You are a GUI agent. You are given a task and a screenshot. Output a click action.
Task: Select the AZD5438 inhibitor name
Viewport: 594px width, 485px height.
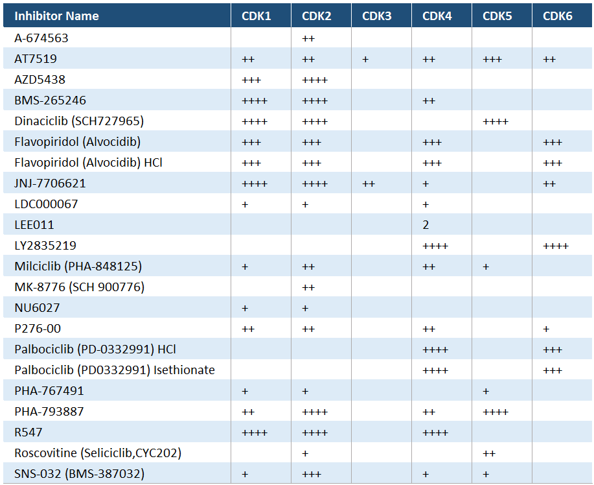pos(40,80)
